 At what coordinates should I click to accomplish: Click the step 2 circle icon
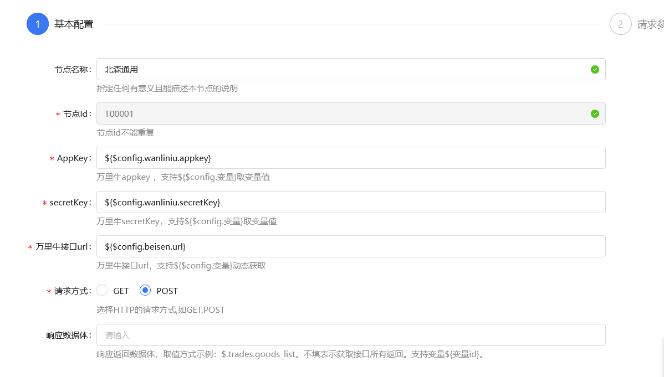(x=620, y=24)
